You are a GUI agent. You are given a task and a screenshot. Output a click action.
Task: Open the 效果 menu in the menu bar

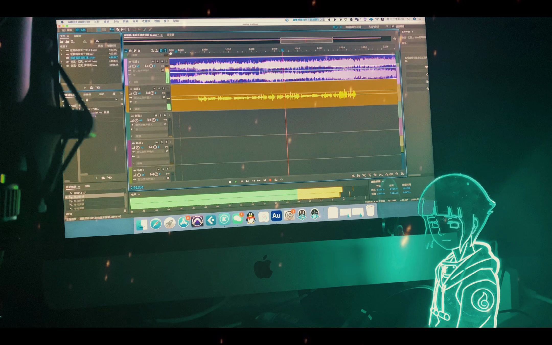pos(135,21)
